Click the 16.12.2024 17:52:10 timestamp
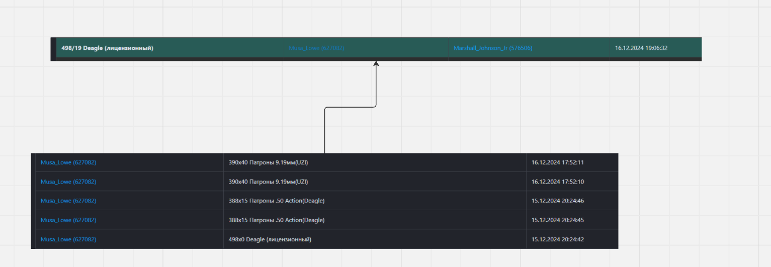This screenshot has height=267, width=771. (557, 182)
